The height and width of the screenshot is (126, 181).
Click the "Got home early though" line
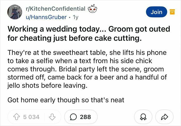66,100
